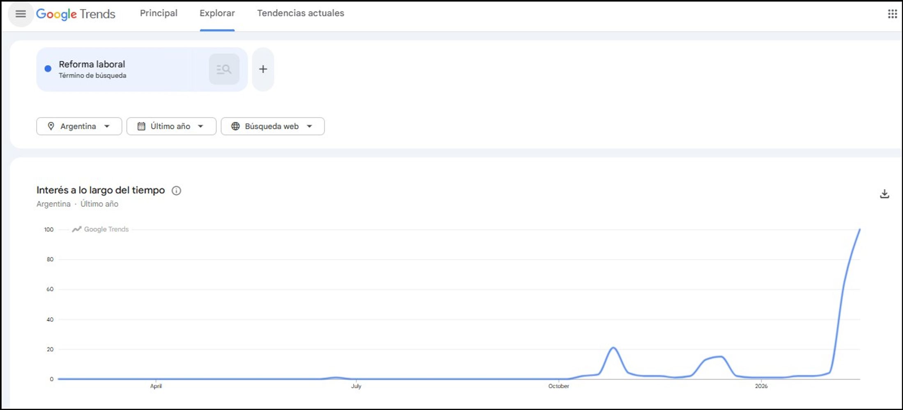Click the 40 value on y-axis

[x=50, y=320]
